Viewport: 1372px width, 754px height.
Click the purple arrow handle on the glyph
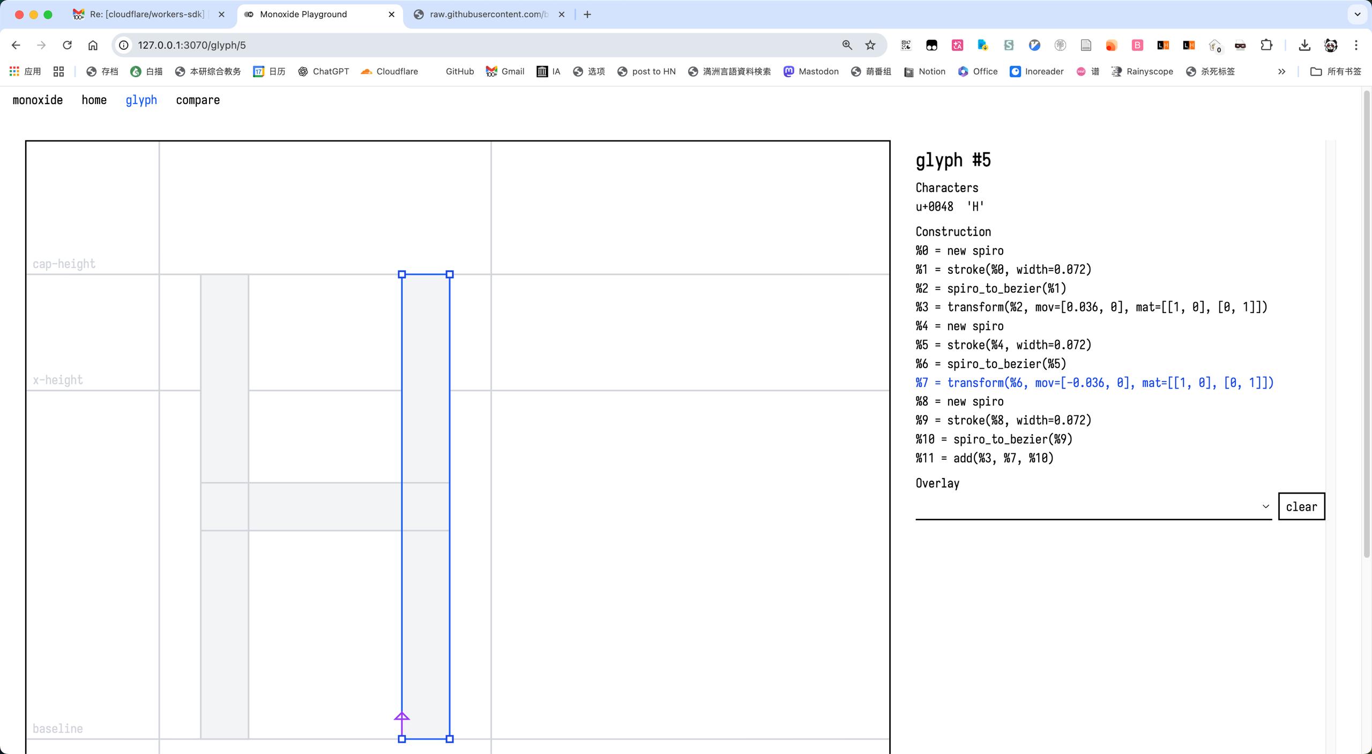(x=401, y=717)
